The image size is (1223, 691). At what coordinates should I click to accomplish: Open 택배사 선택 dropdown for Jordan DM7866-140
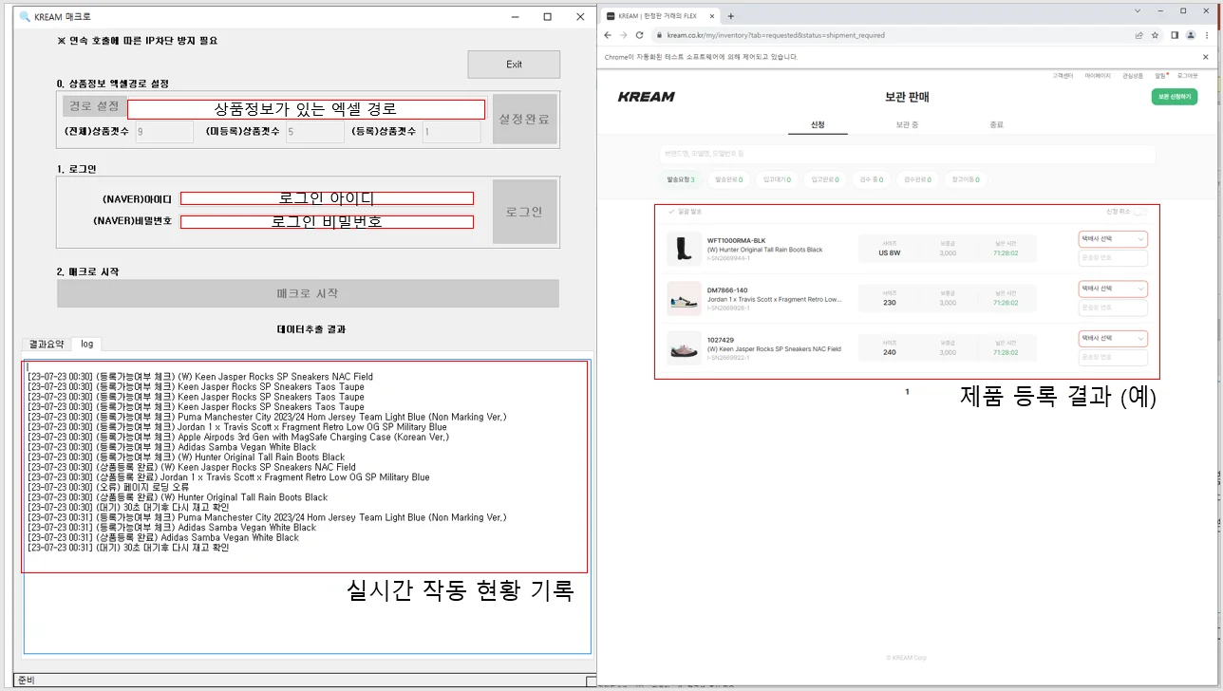[1113, 289]
